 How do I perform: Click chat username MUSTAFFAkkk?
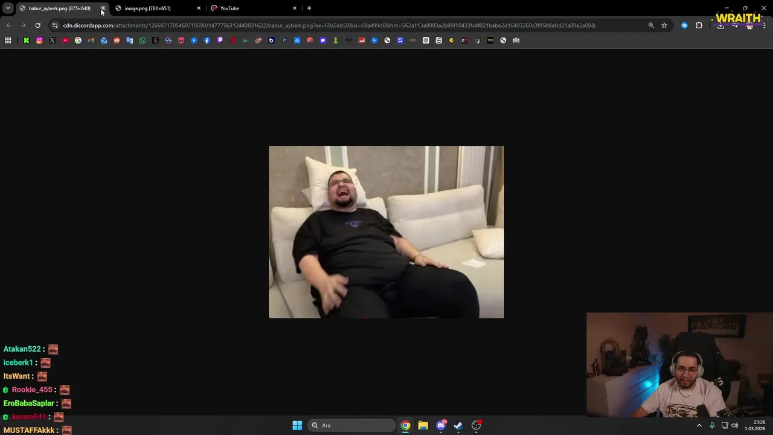point(29,430)
